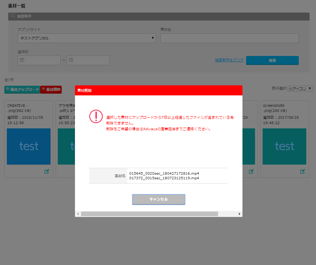Click the left arrow of the dialog scrollbar
Screen dimensions: 316x265
coord(78,214)
